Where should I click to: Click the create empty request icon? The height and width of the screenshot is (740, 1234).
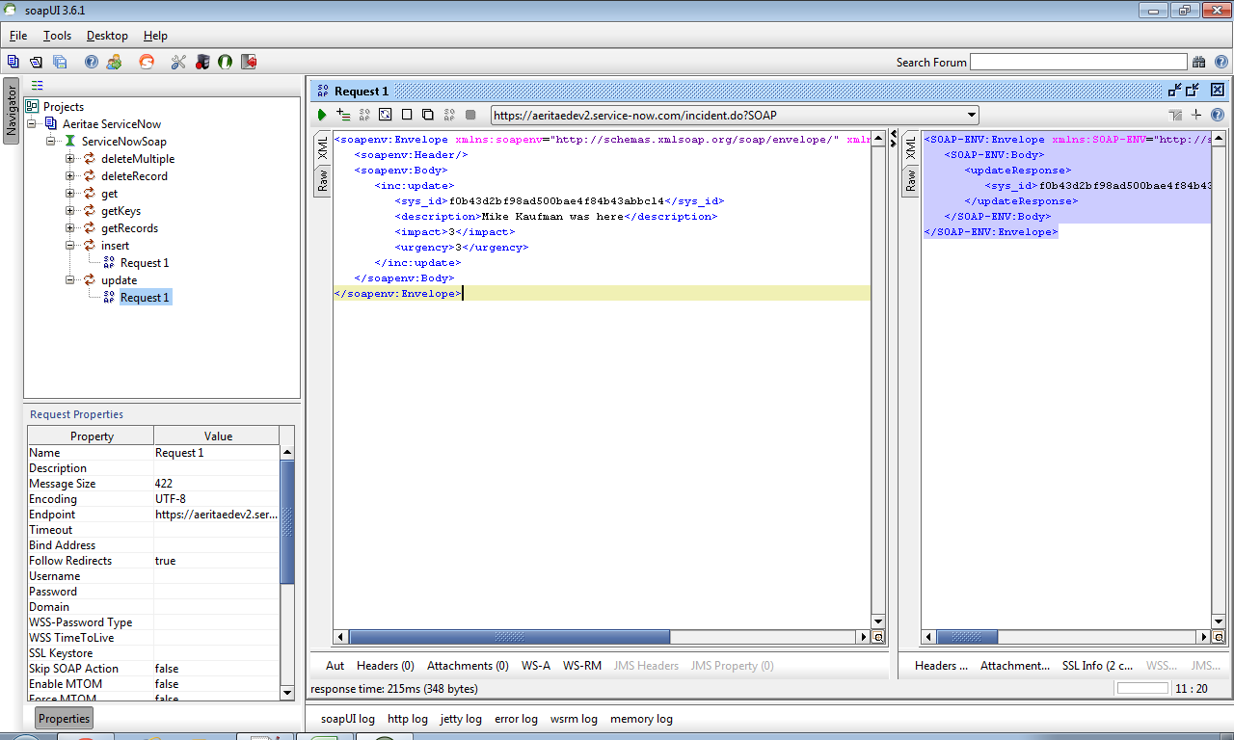click(407, 115)
